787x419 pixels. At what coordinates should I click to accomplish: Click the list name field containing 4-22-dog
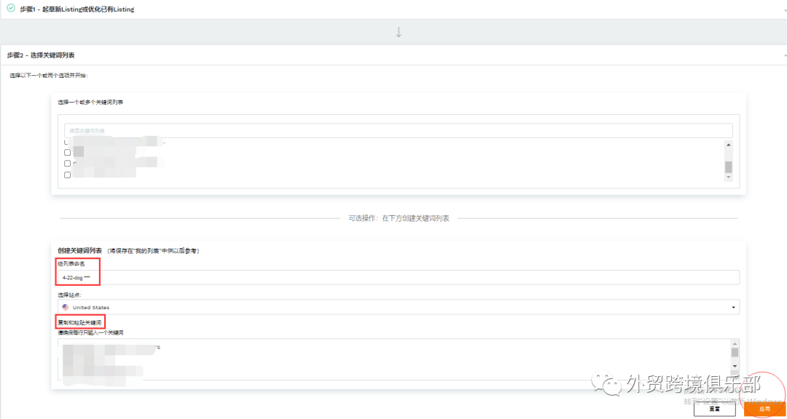pyautogui.click(x=399, y=277)
